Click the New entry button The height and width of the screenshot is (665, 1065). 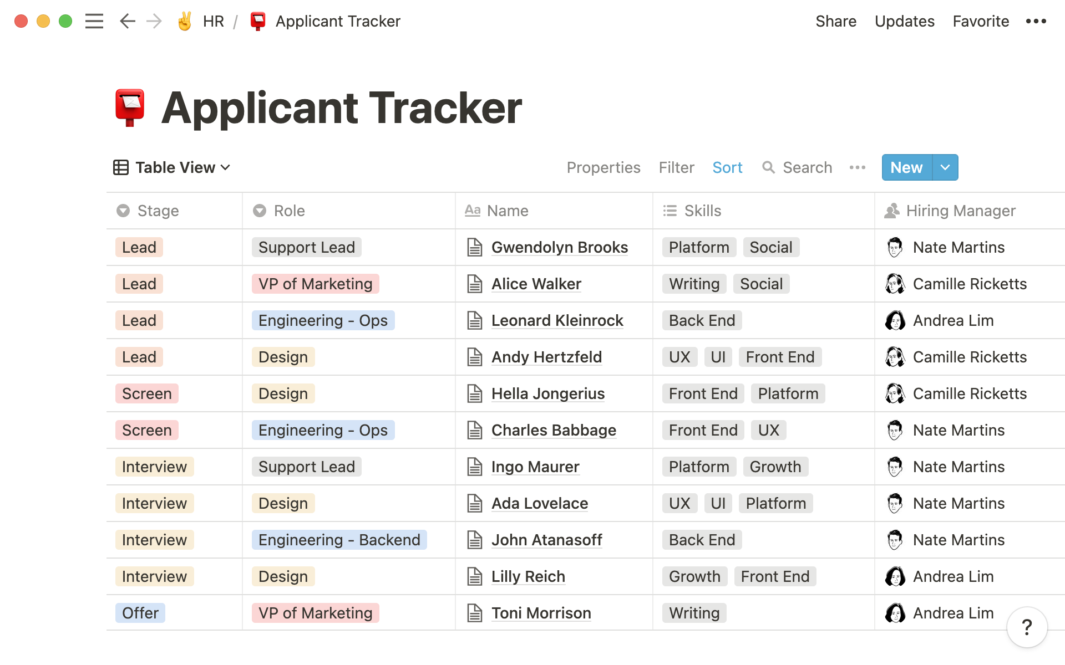tap(907, 167)
